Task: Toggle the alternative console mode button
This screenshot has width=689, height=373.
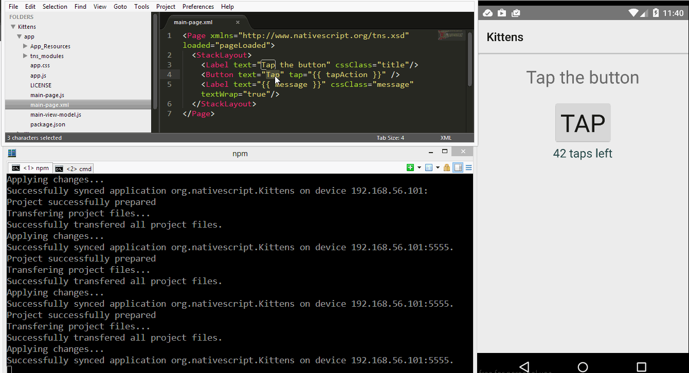Action: 458,167
